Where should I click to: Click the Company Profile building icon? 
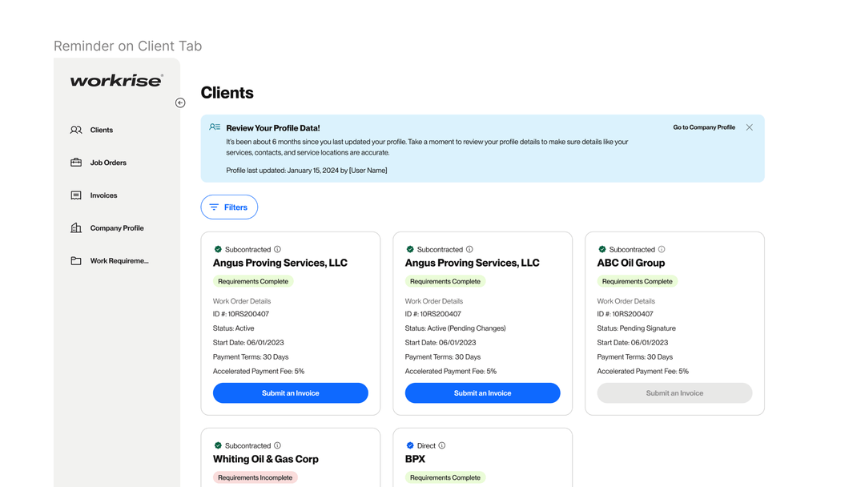click(76, 228)
